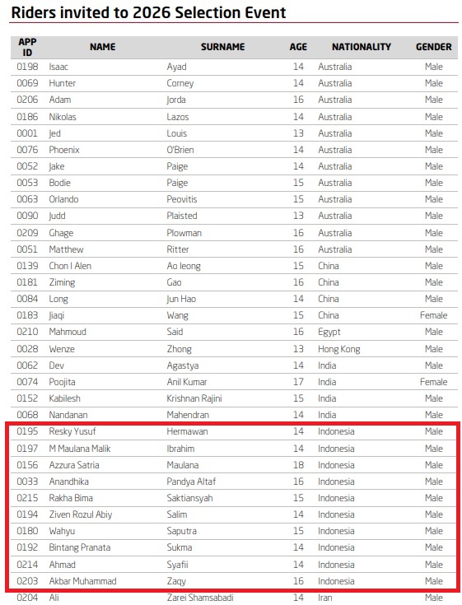The image size is (462, 605).
Task: Click Resky Yusuf in the highlighted section
Action: click(72, 431)
